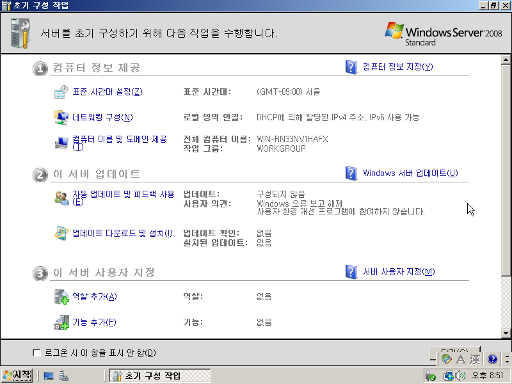
Task: Click the Windows 오류 보고 해제 text
Action: (x=300, y=204)
